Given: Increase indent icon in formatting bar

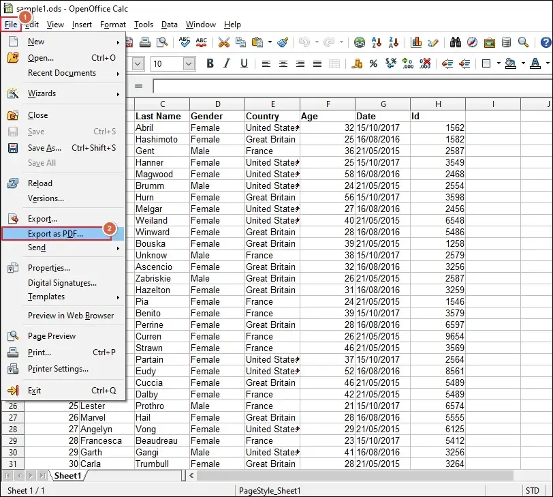Looking at the screenshot, I should (x=464, y=63).
